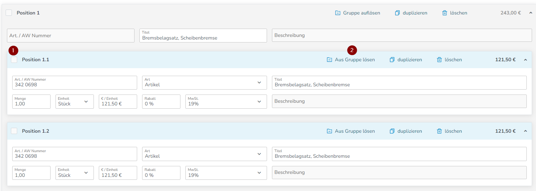Viewport: 536px width, 191px height.
Task: Click Aus Gruppe lösen icon for Position 1.1
Action: 329,60
